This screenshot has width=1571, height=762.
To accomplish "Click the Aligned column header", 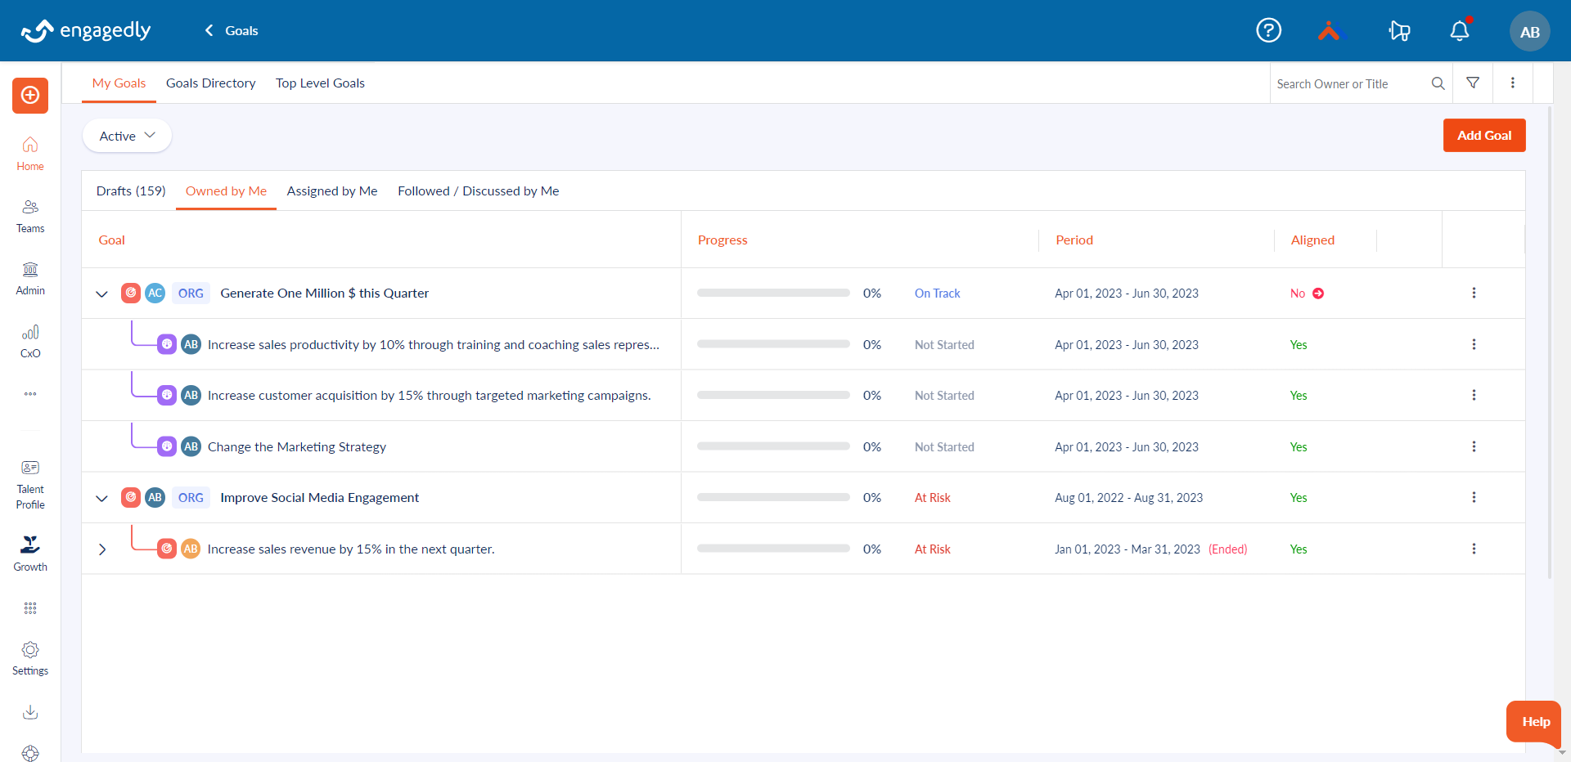I will [x=1312, y=240].
